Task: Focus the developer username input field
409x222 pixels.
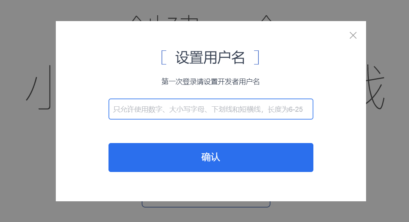Action: pos(211,109)
